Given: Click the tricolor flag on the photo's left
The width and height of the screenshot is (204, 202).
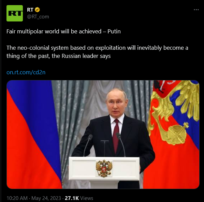Looking at the screenshot, I should (x=33, y=135).
